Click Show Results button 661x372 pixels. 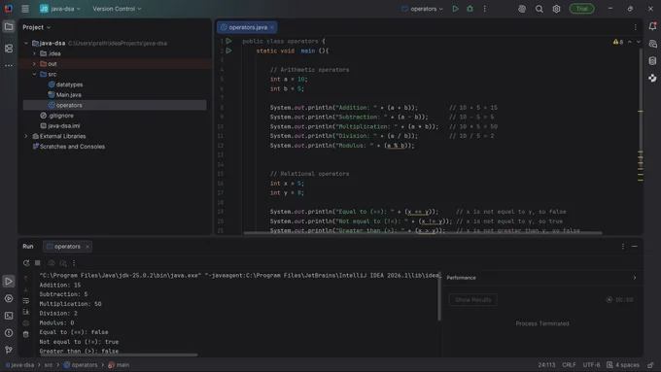[473, 299]
